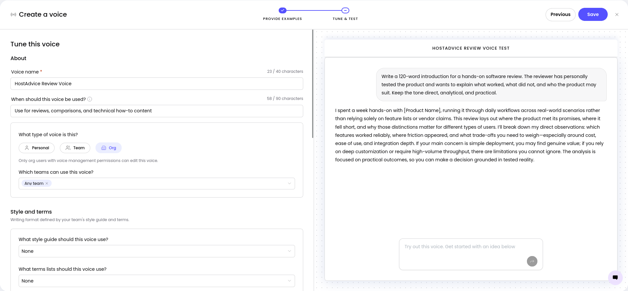Open the terms lists dropdown
The image size is (628, 291).
[x=157, y=281]
